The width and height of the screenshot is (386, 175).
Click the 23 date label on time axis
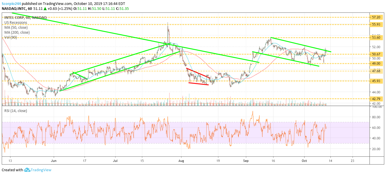point(352,160)
